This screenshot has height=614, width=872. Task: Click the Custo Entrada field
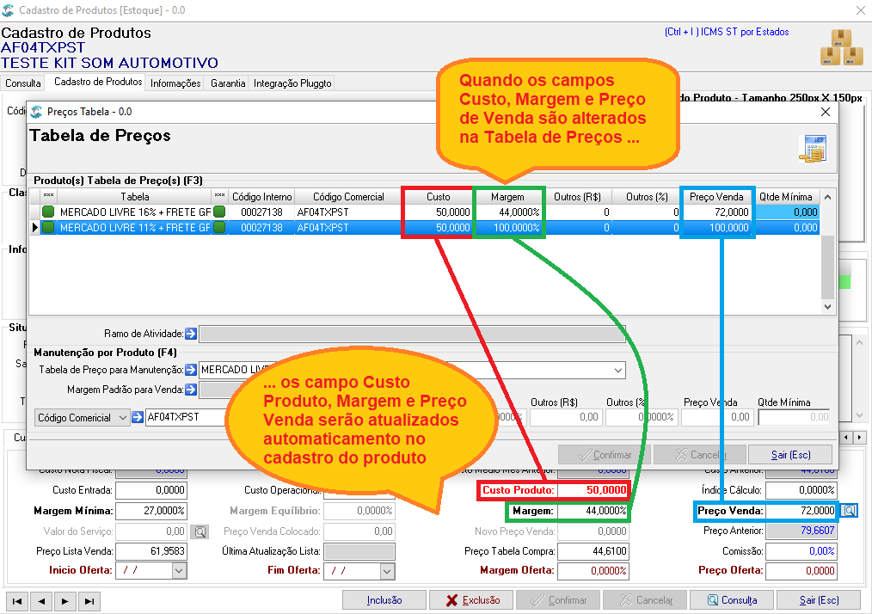pos(151,490)
